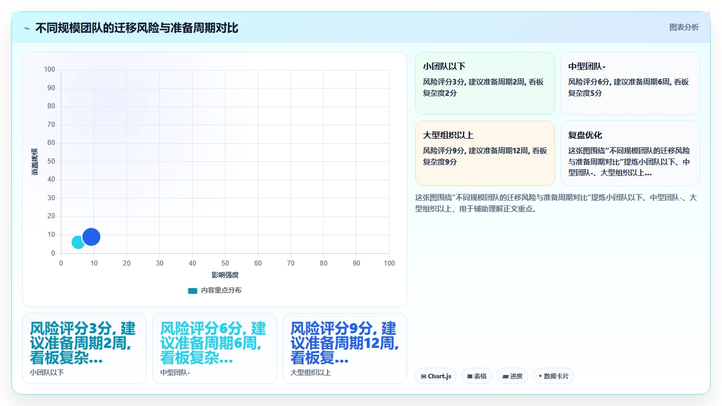
Task: Click the 影响强度 axis title
Action: tap(225, 275)
